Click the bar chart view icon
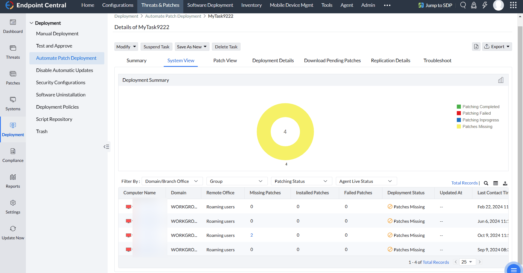Screen dimensions: 523x273 (x=501, y=80)
